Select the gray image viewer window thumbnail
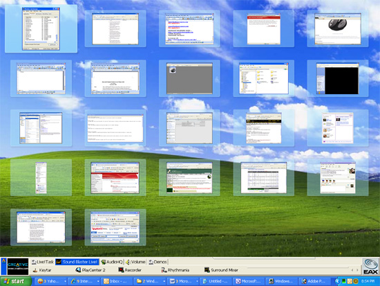380x286 pixels. (x=189, y=78)
